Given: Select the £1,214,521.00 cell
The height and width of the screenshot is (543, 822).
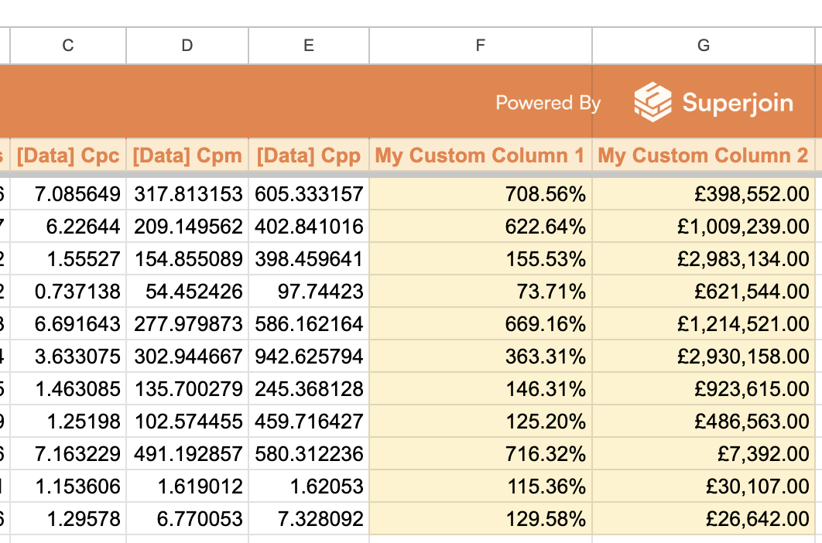Looking at the screenshot, I should pos(704,324).
